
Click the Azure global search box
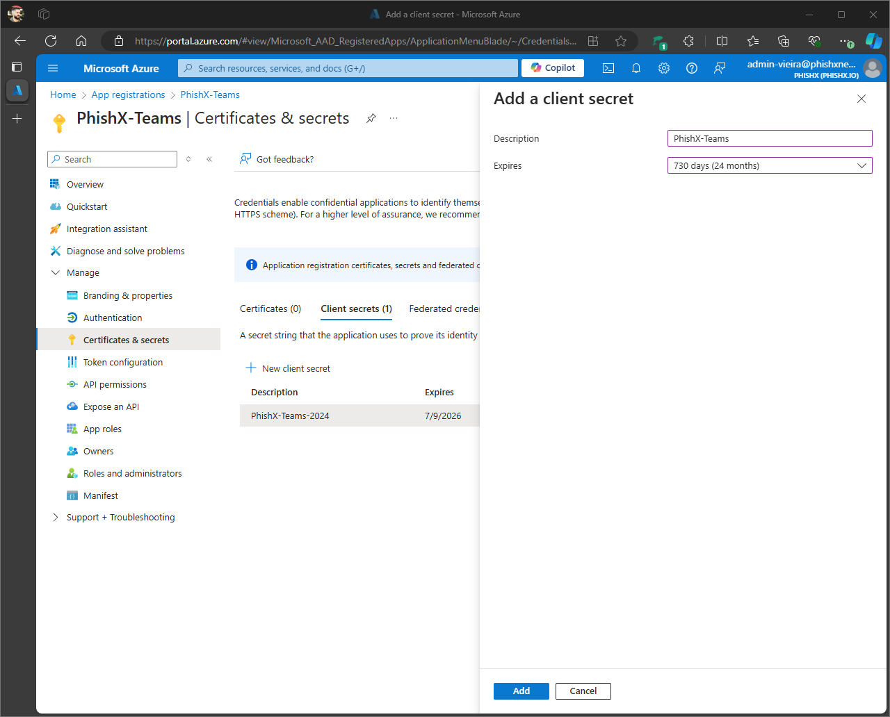[x=348, y=68]
